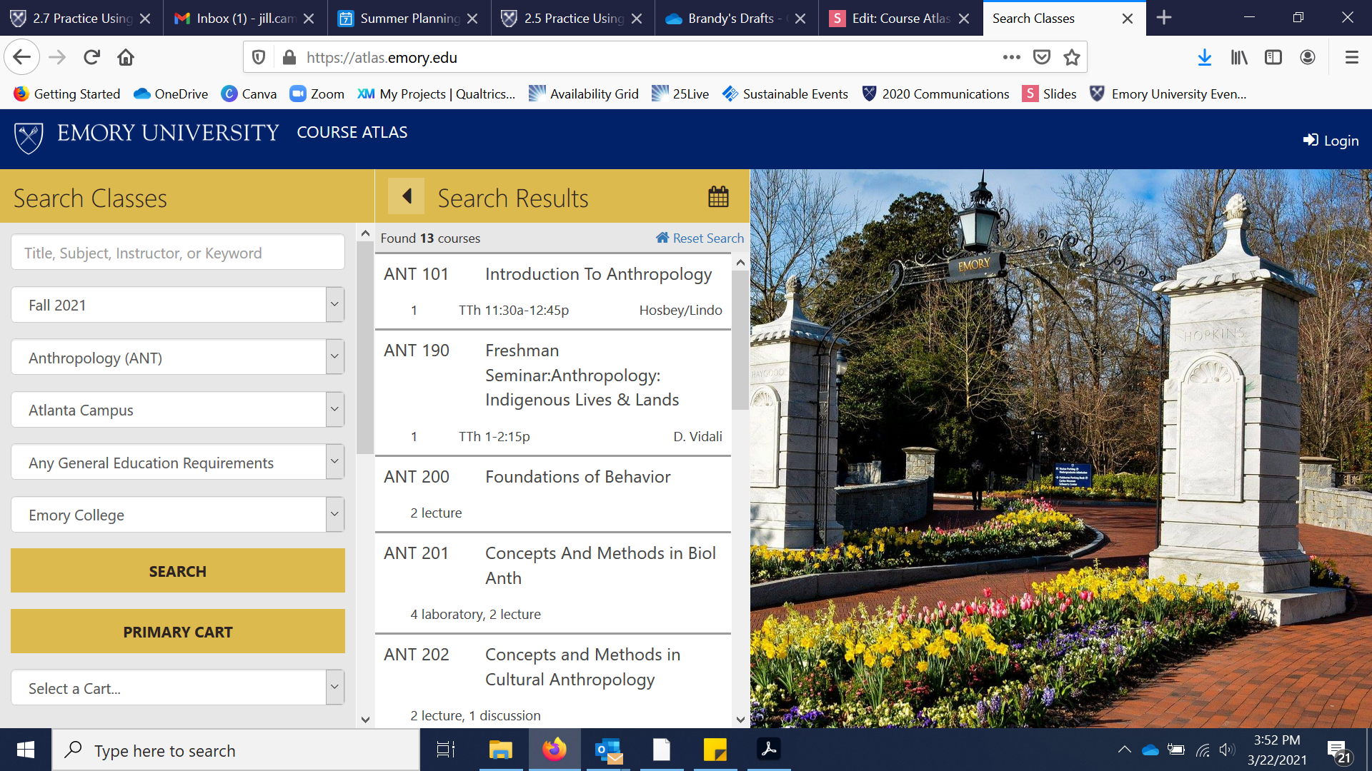Reload the page with refresh icon
The height and width of the screenshot is (771, 1372).
91,57
